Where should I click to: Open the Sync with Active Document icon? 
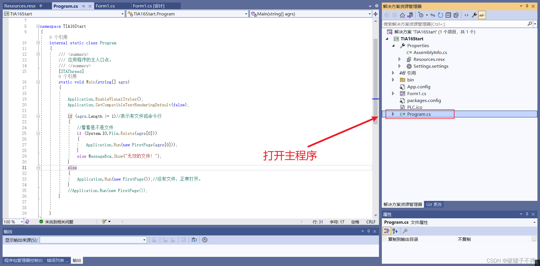[x=433, y=15]
